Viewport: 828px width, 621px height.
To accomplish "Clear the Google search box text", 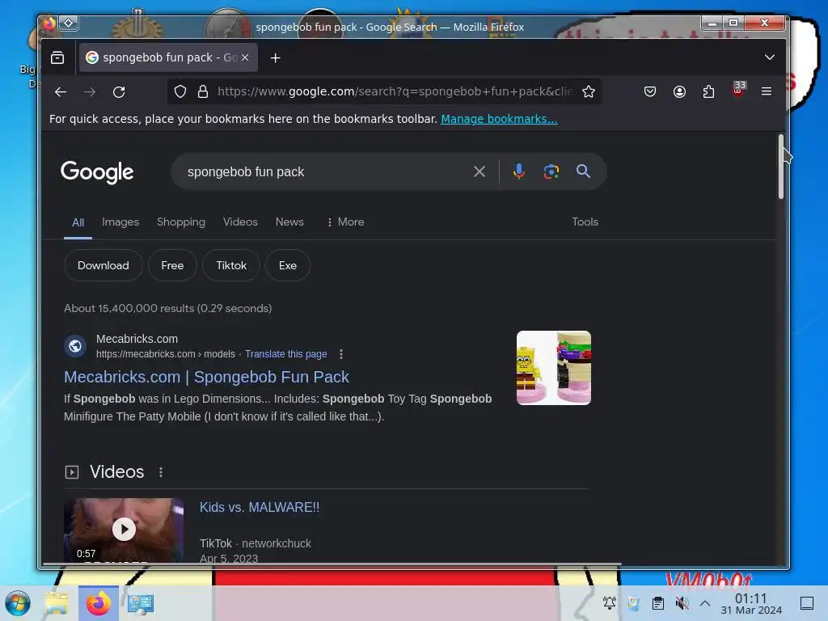I will coord(479,171).
